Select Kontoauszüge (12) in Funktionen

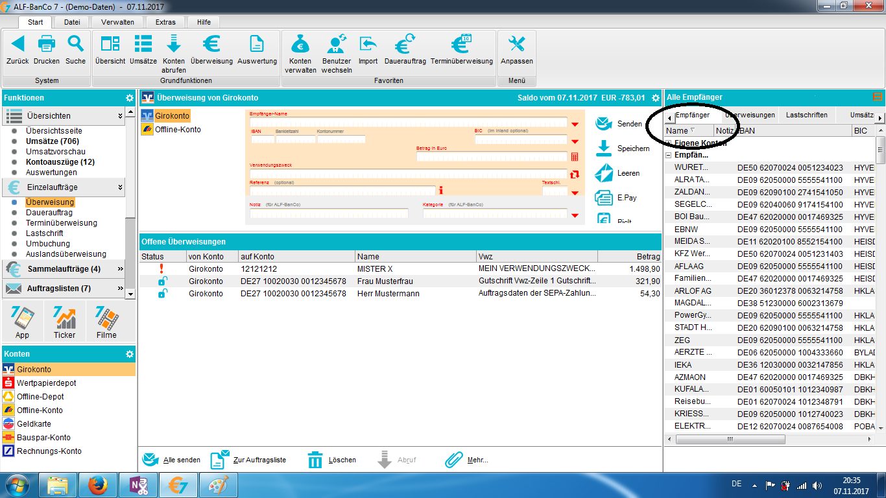pyautogui.click(x=60, y=162)
